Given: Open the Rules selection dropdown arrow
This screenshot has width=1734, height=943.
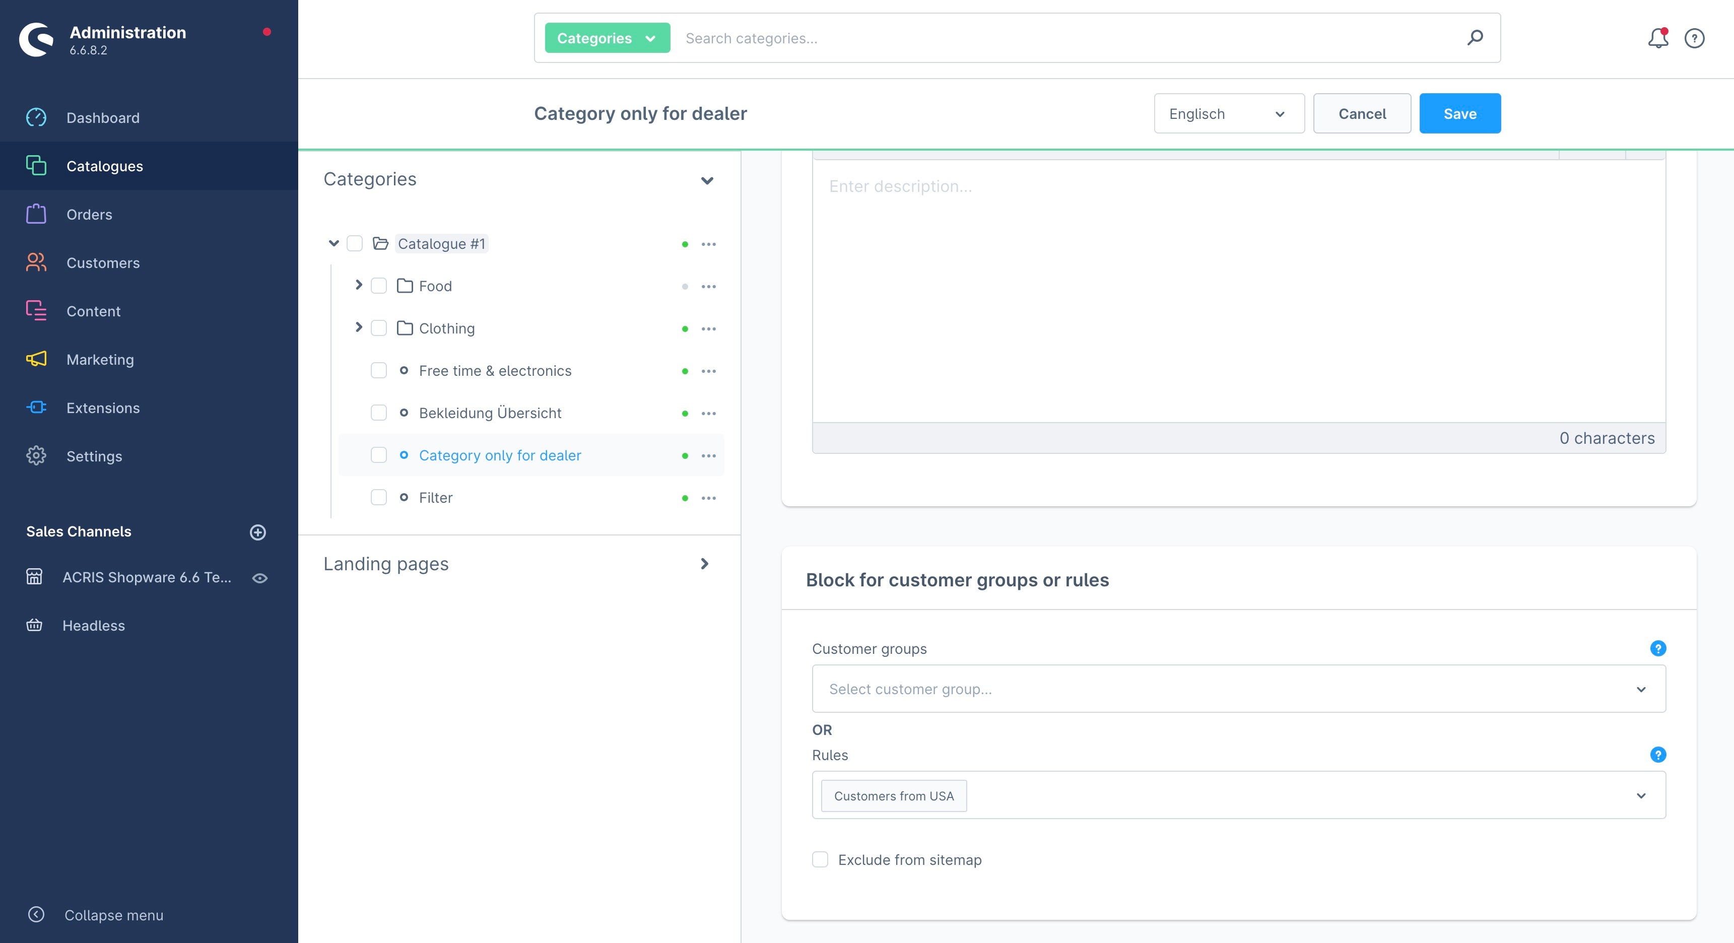Looking at the screenshot, I should tap(1641, 795).
